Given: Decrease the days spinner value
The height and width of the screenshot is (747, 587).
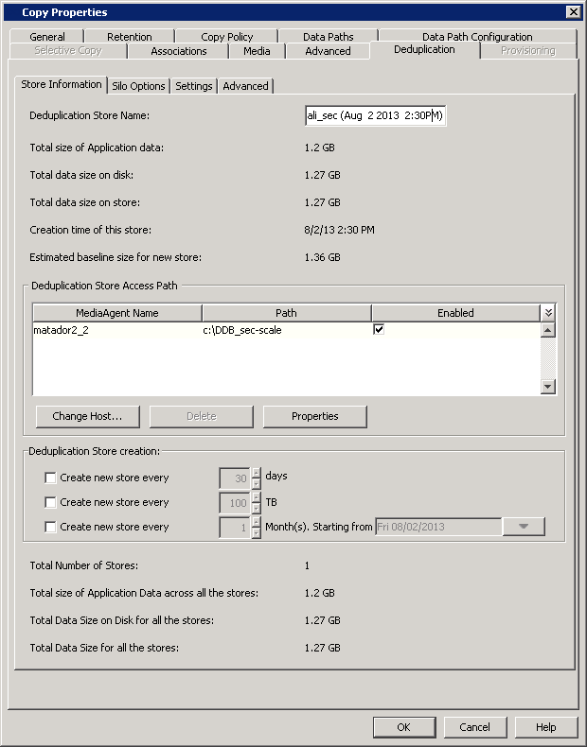Looking at the screenshot, I should pos(256,483).
